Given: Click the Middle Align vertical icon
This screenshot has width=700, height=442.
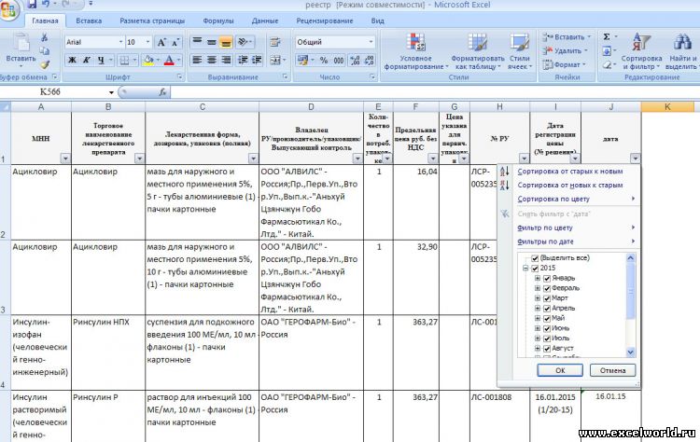Looking at the screenshot, I should coord(212,42).
